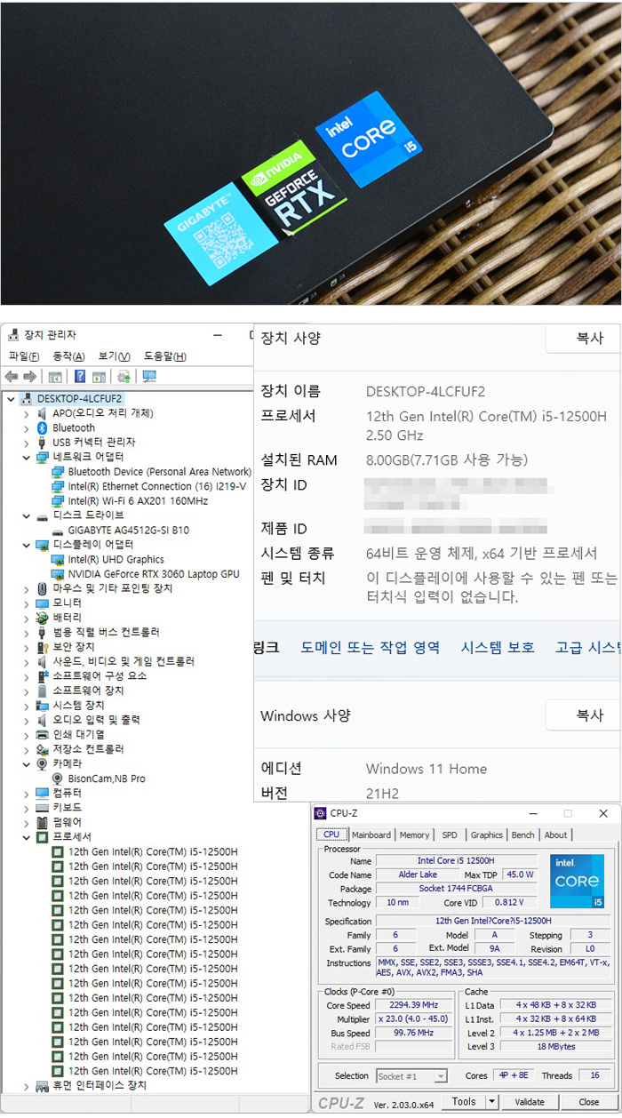Click the Windows 11 Home edition text

pyautogui.click(x=427, y=769)
